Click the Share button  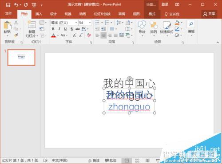point(209,14)
